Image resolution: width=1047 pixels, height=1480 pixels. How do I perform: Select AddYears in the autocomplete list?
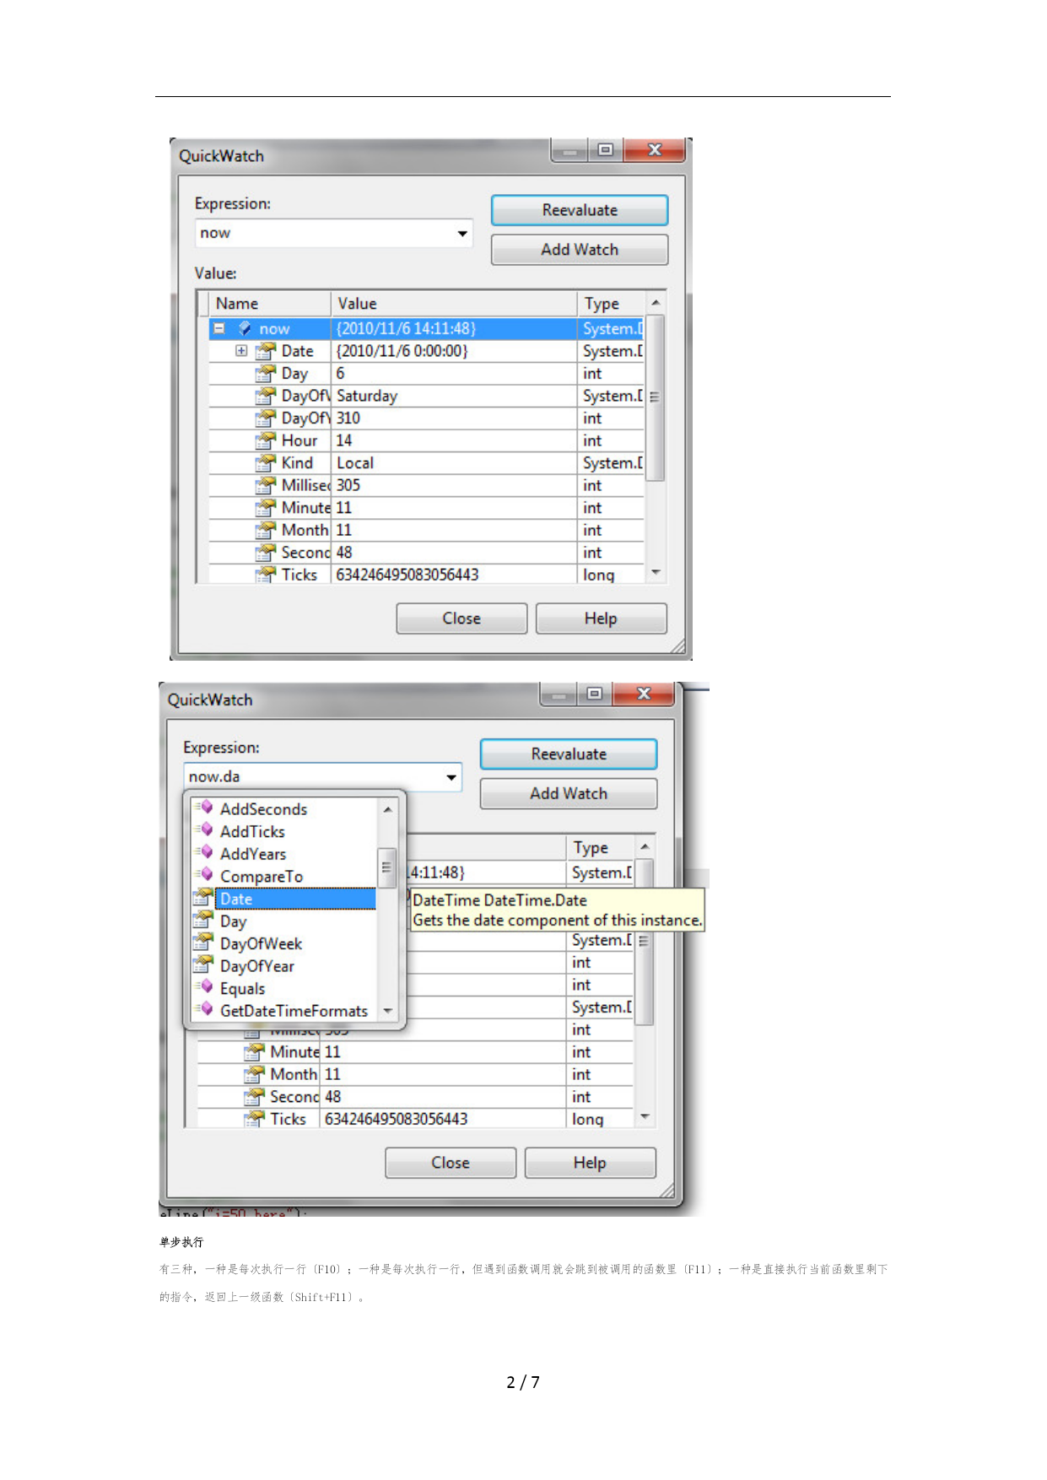click(x=253, y=854)
